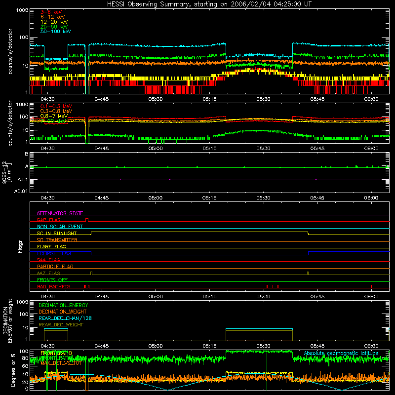
Task: Click the DECIMATION_ENERGY legend label
Action: coord(63,305)
